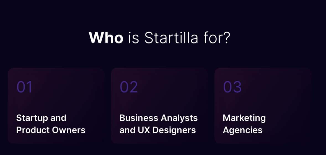Click the "03" number label
This screenshot has width=326, height=155.
[232, 87]
